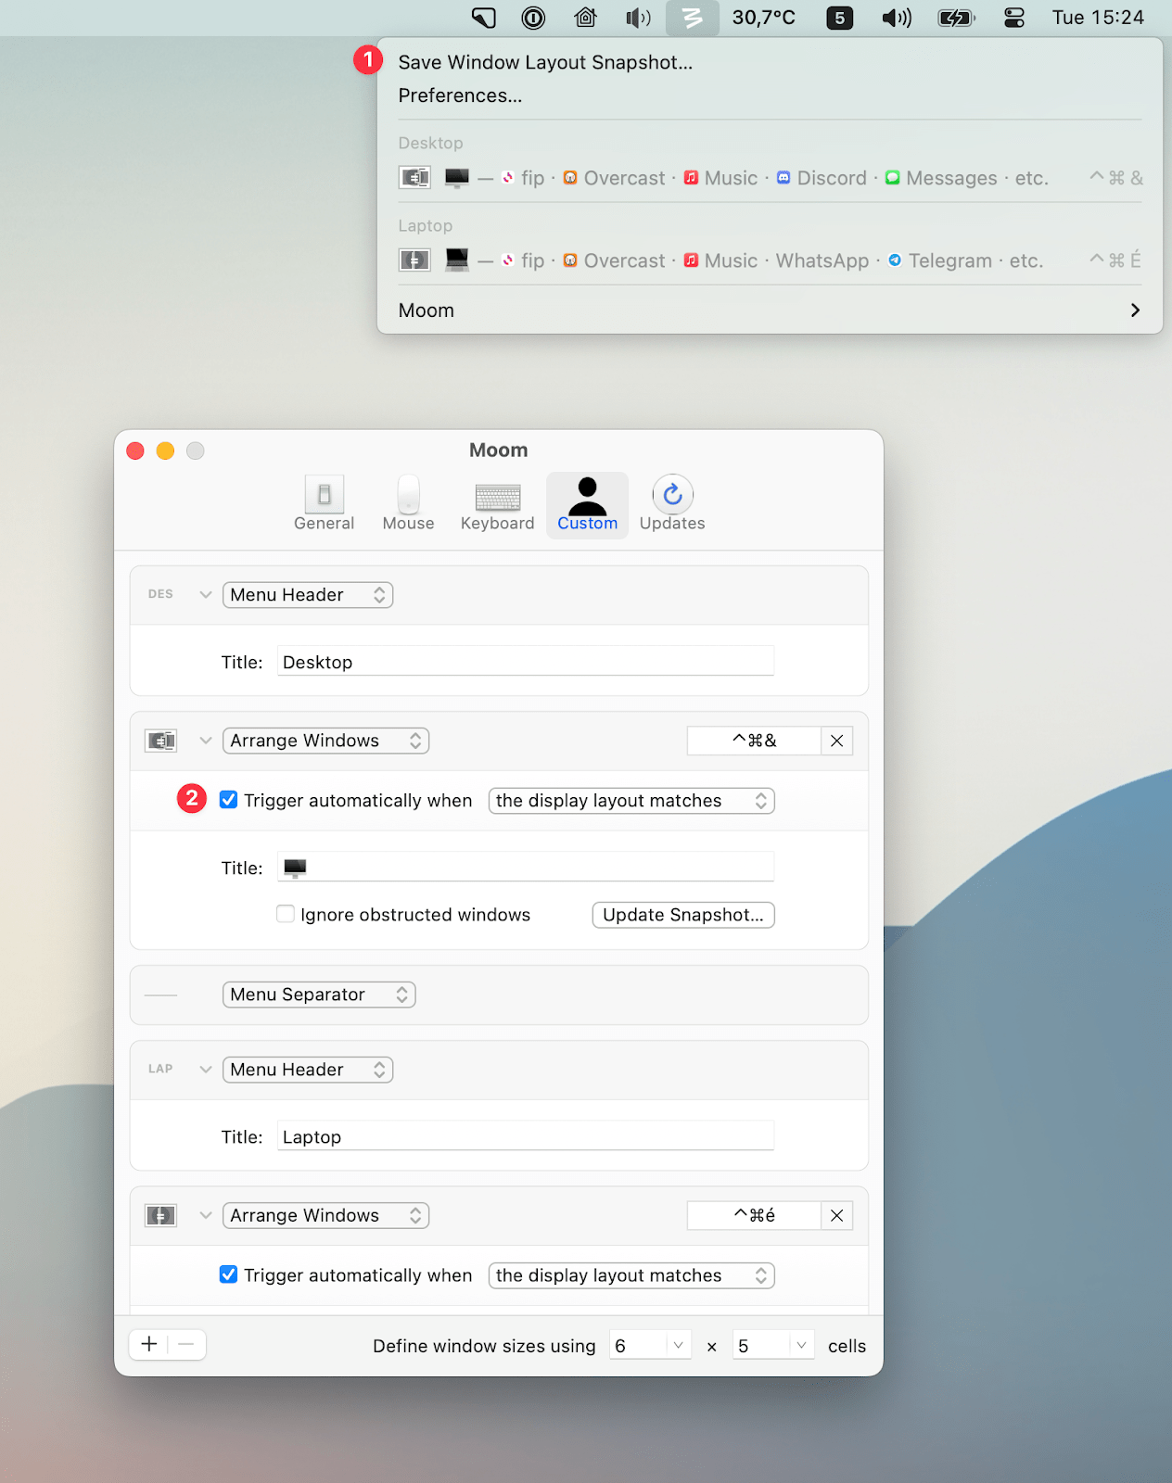Click the 1Password menu bar icon

pyautogui.click(x=533, y=18)
